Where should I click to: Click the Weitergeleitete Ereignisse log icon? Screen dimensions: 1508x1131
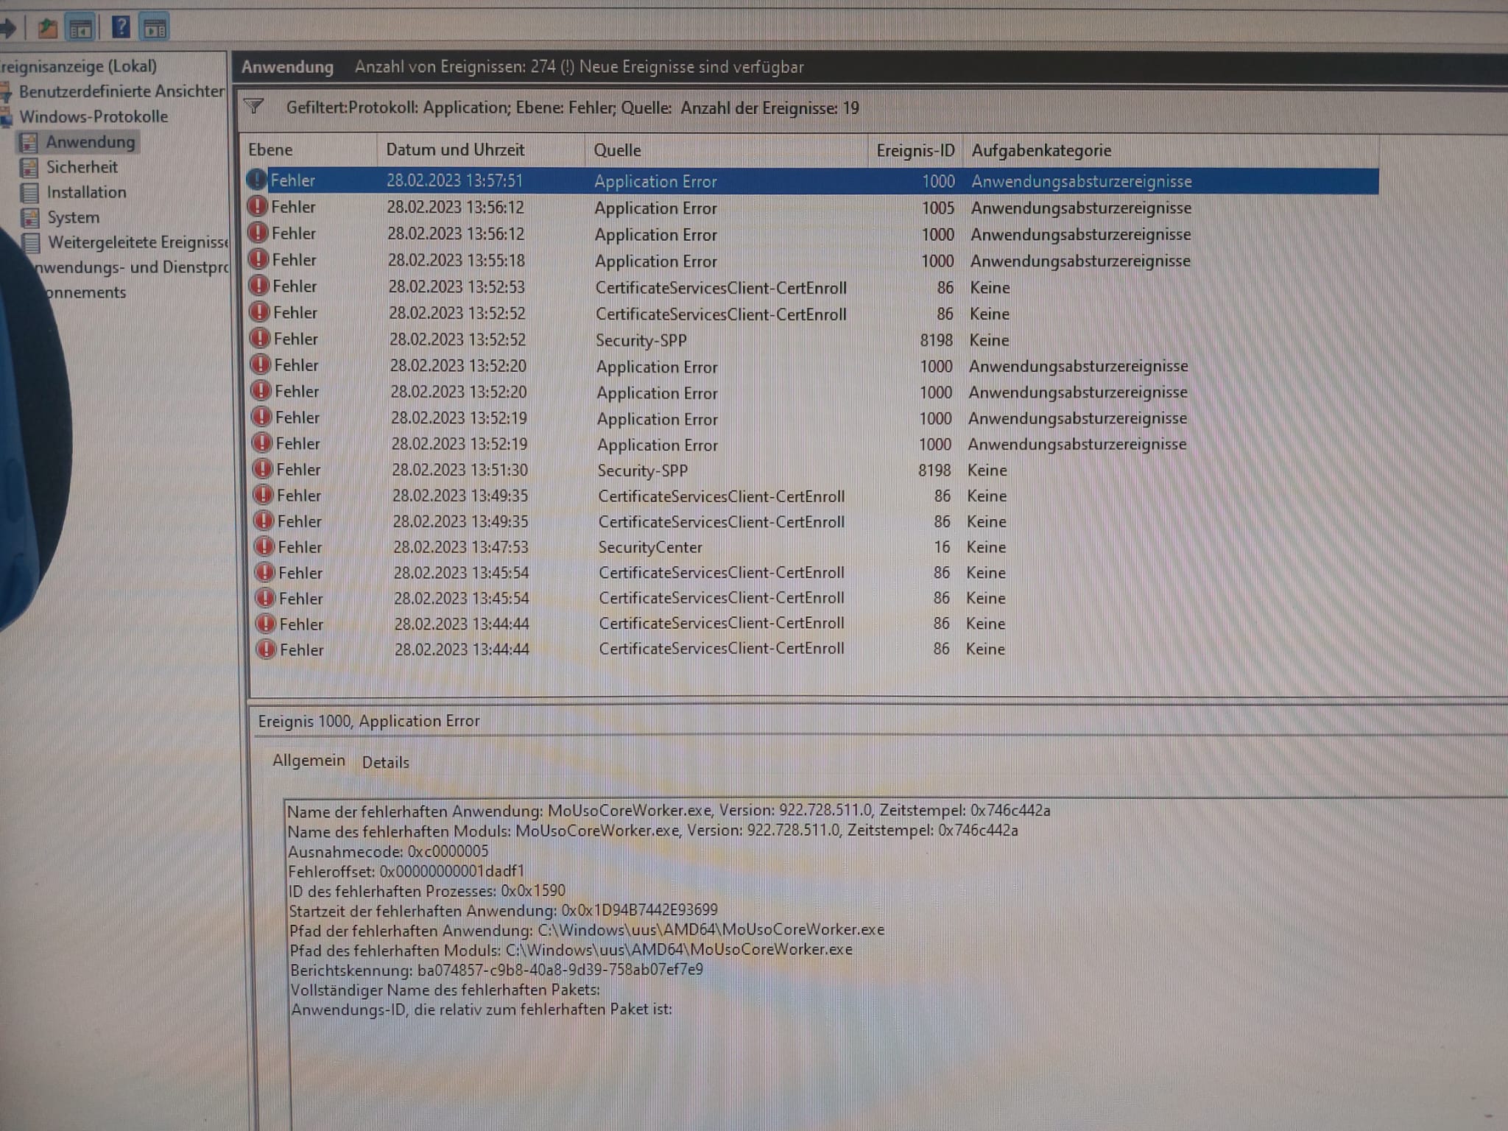31,242
